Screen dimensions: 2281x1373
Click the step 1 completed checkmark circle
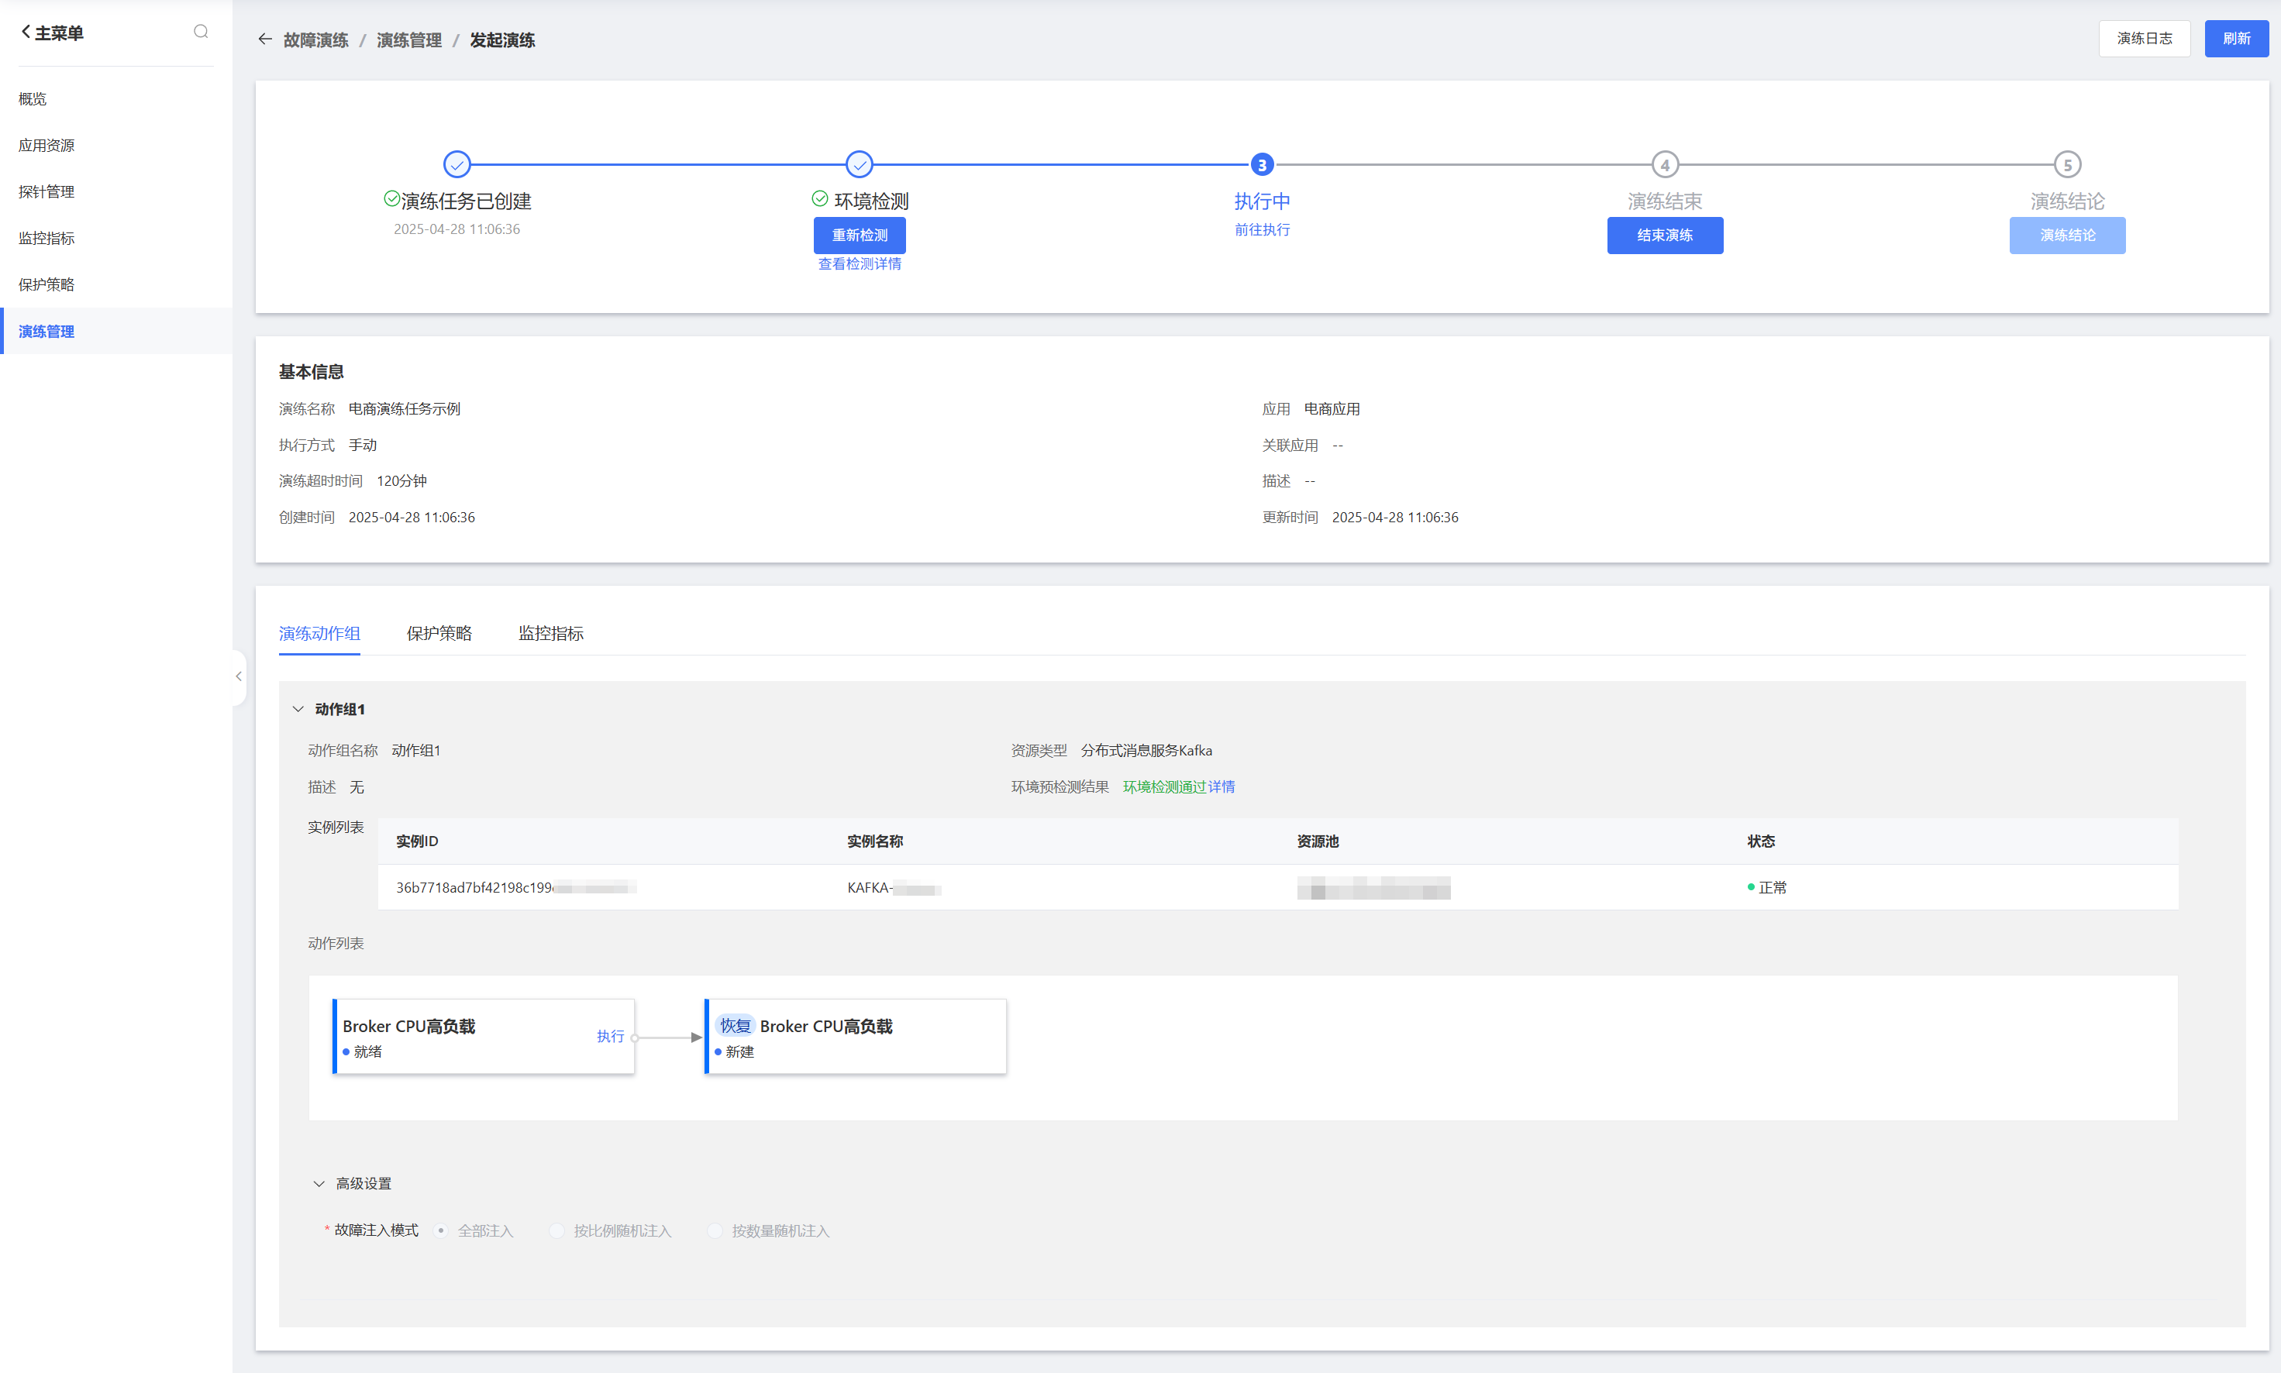(457, 165)
